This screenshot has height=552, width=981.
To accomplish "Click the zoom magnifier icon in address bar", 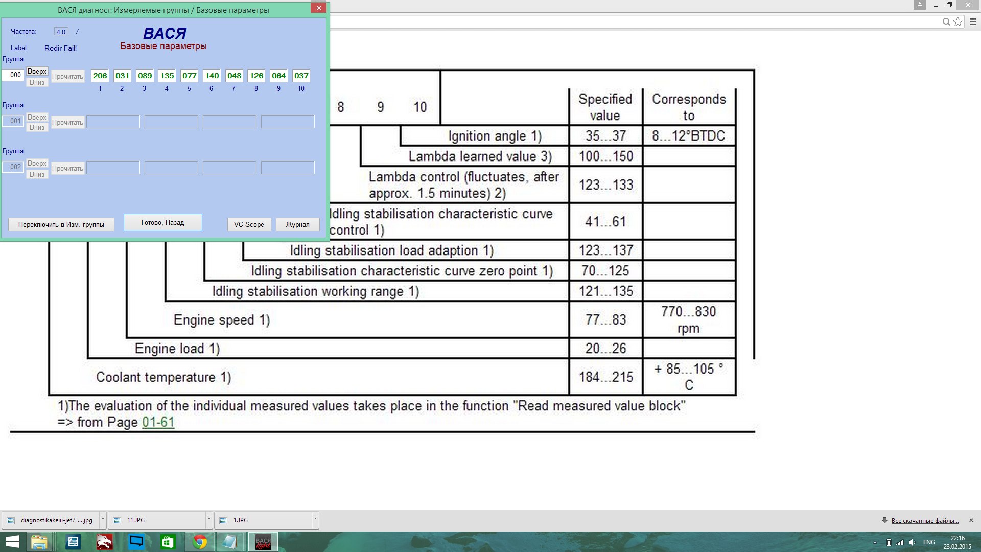I will (946, 21).
